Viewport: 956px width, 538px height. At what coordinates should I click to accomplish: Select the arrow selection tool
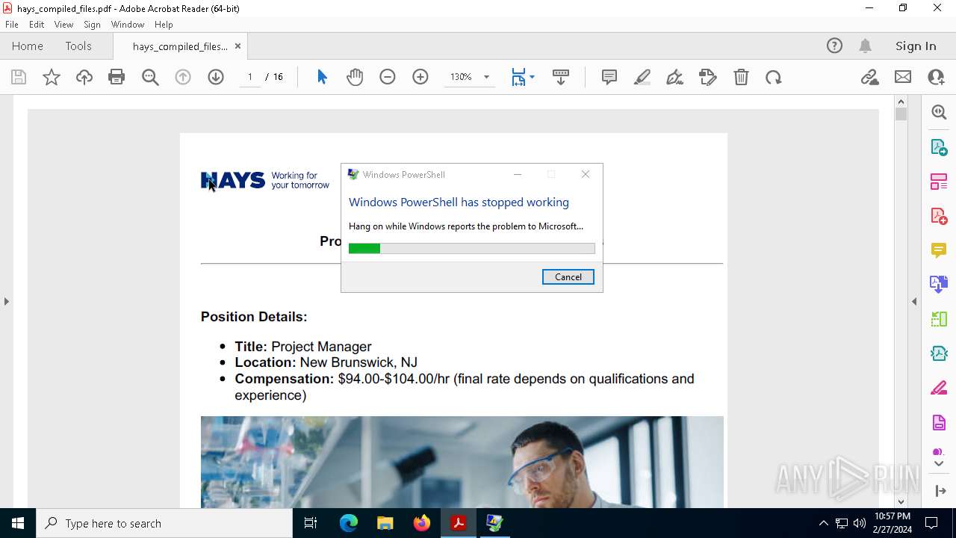point(322,77)
